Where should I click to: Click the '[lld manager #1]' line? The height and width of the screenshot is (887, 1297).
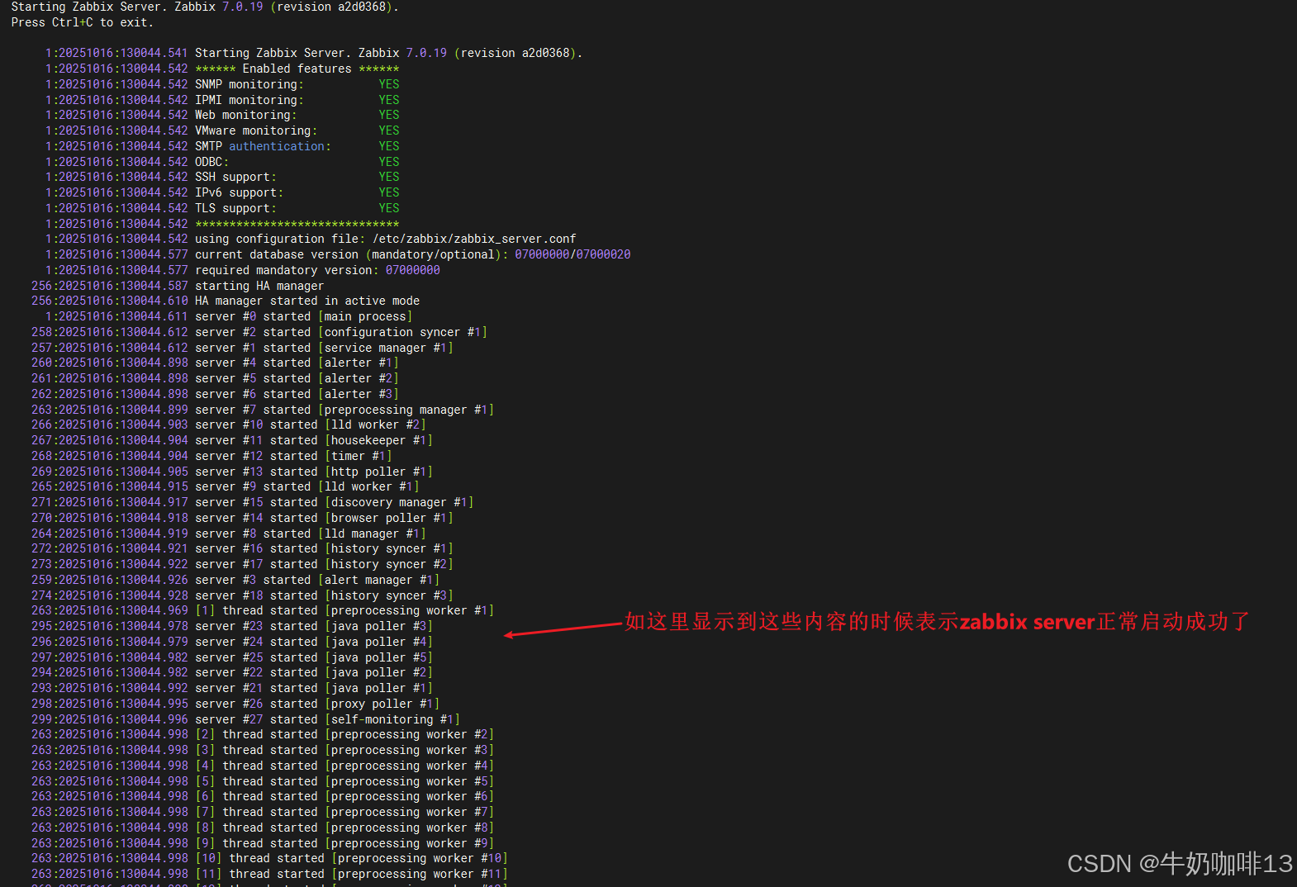229,534
